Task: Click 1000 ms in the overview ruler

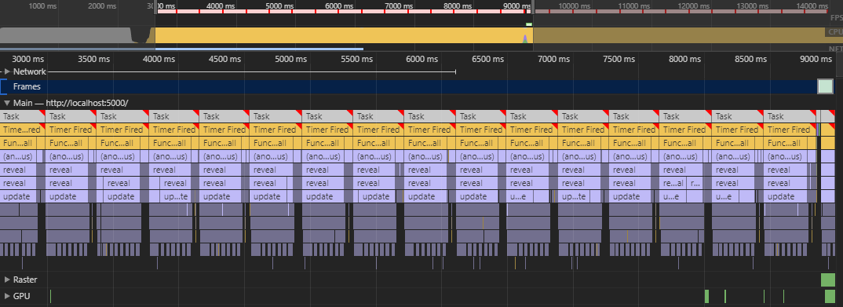Action: point(43,6)
